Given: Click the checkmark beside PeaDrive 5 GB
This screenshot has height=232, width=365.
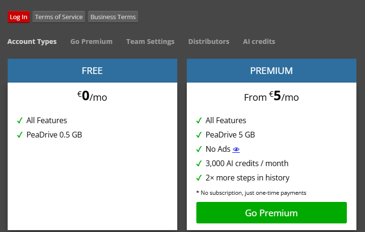Looking at the screenshot, I should (199, 135).
